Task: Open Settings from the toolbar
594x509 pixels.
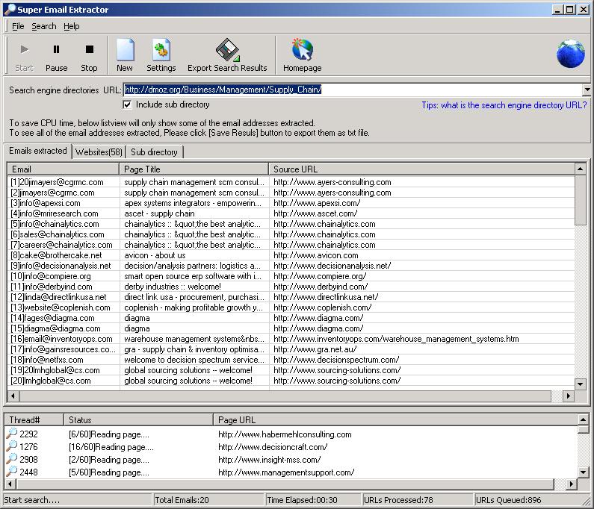Action: 161,50
